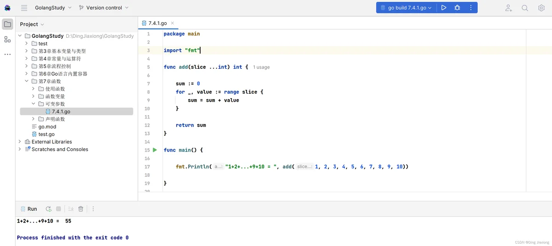Image resolution: width=552 pixels, height=246 pixels.
Task: Click the 'package main' code line
Action: coord(182,34)
